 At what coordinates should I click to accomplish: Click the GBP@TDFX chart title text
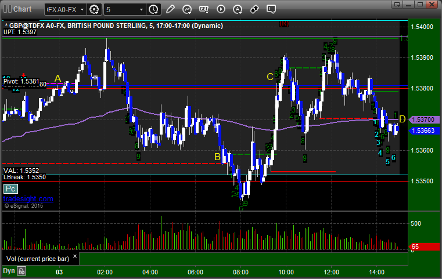[114, 26]
